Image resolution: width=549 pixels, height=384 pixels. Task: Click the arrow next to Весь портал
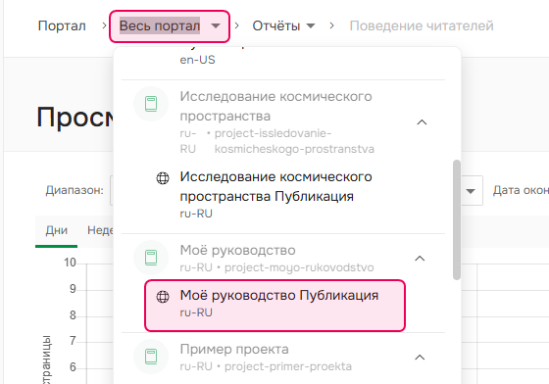click(x=216, y=25)
